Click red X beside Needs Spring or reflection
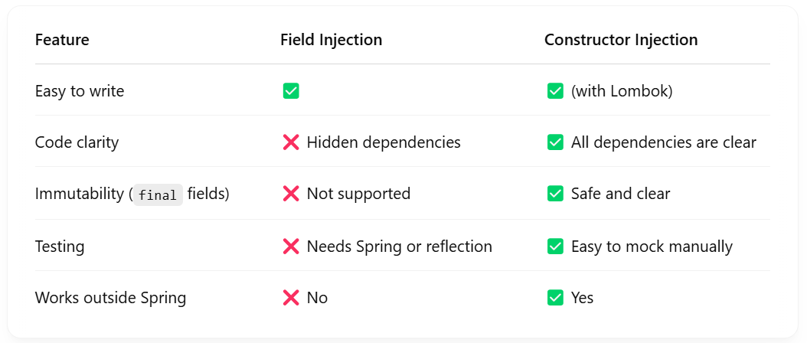 point(291,247)
